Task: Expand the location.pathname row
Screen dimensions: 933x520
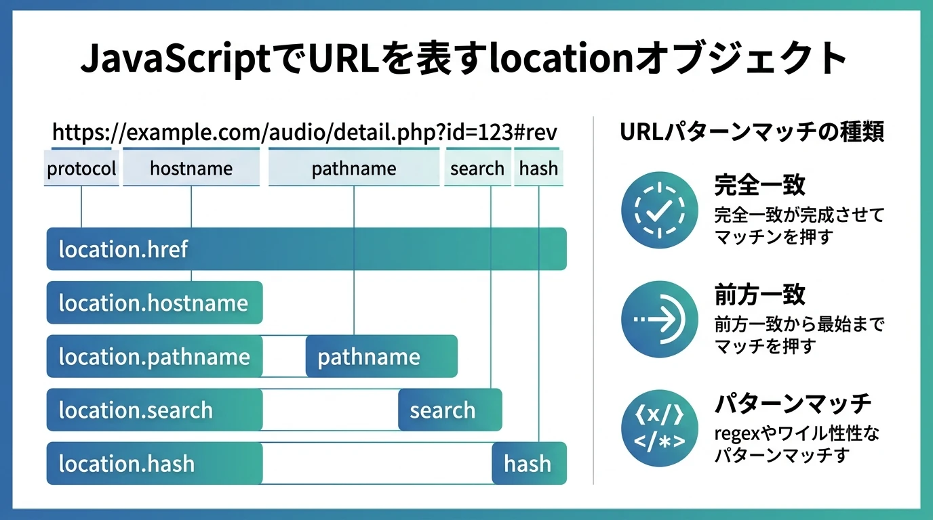Action: 155,356
